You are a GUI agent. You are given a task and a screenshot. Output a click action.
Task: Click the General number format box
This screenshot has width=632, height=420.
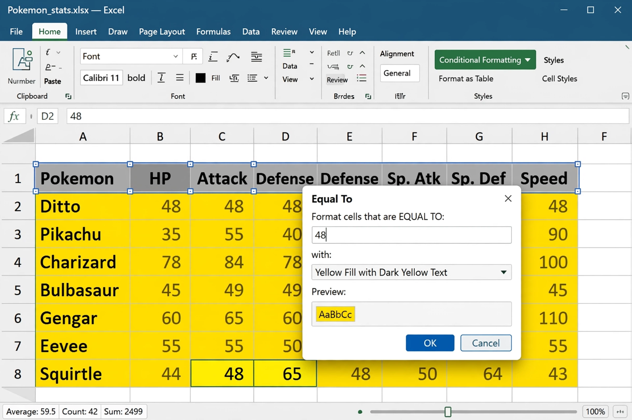(x=400, y=73)
